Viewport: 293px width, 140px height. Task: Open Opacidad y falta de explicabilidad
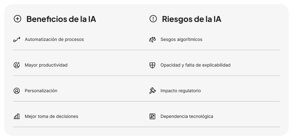click(x=195, y=65)
